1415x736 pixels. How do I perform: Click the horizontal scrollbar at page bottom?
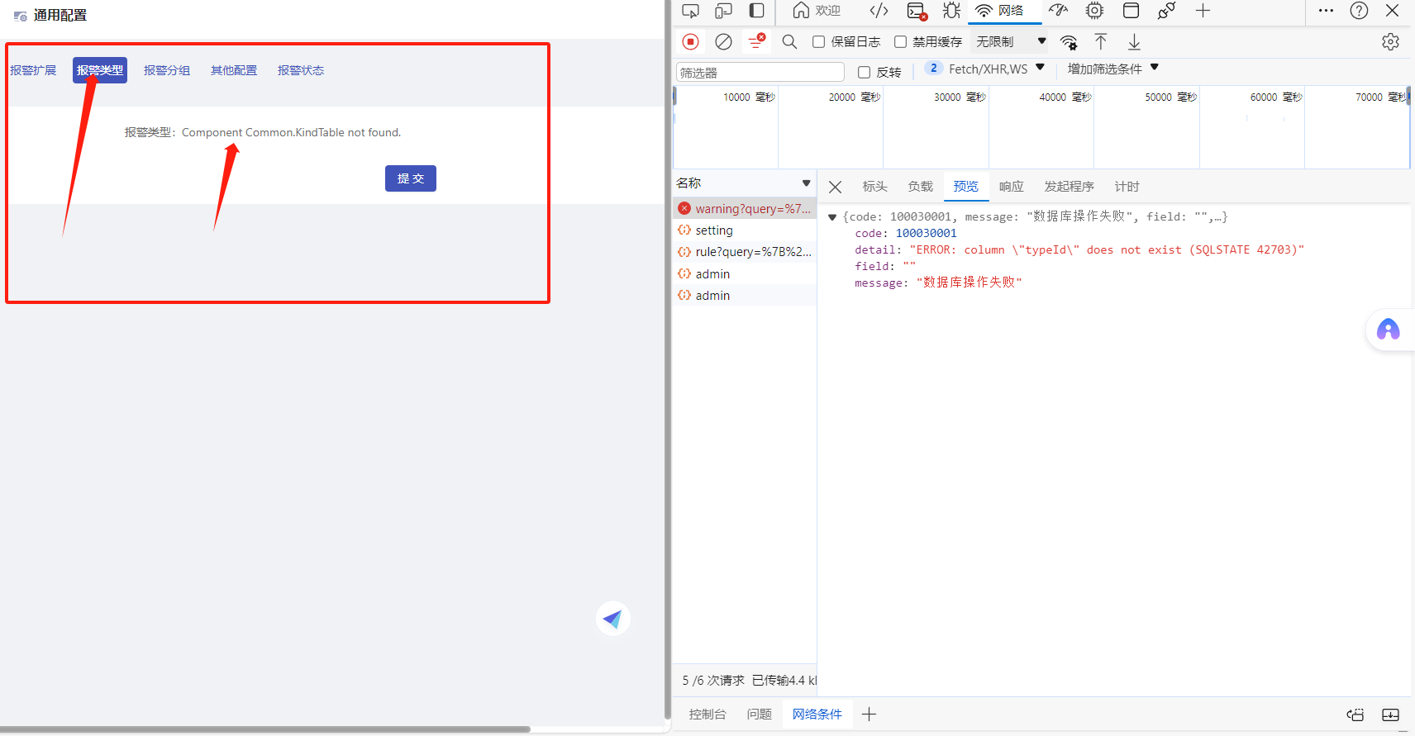pos(264,729)
